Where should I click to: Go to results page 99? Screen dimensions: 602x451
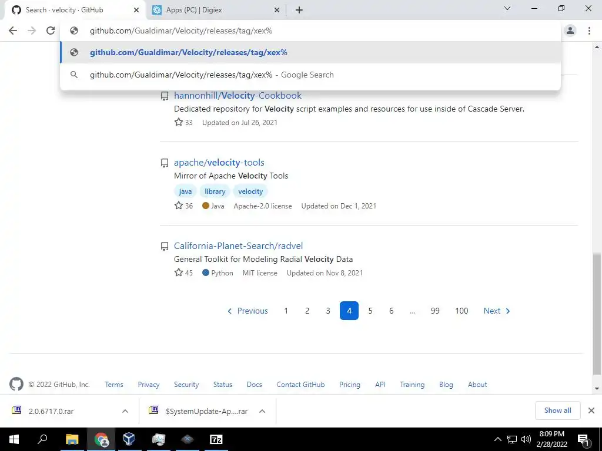(x=435, y=311)
